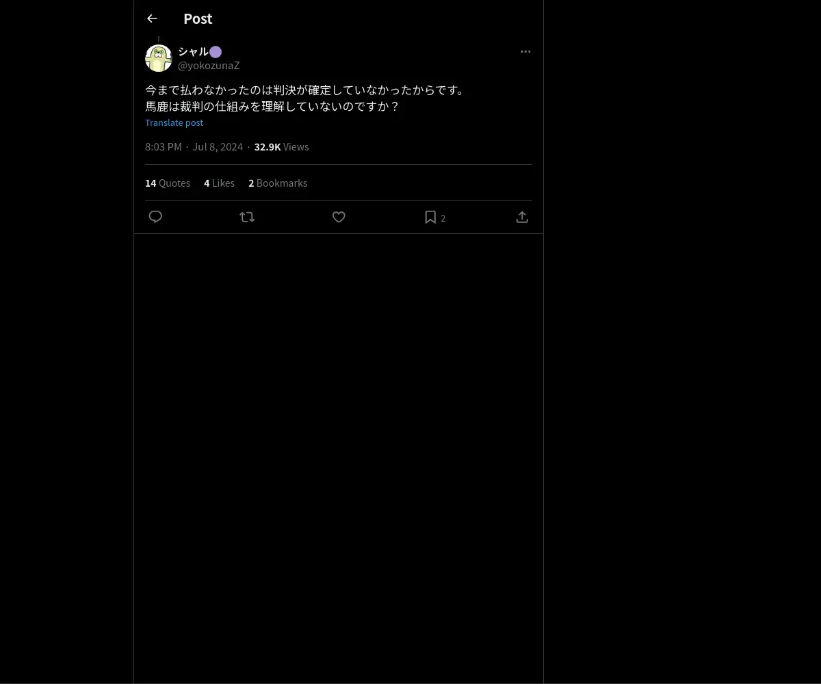Click the display name シャル

[193, 51]
